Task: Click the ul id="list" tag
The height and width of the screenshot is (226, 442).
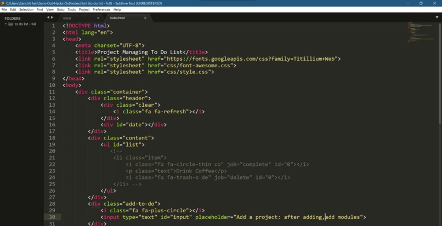Action: pos(122,144)
